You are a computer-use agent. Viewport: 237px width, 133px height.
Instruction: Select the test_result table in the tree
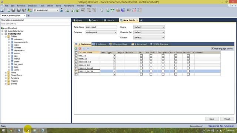pos(19,64)
